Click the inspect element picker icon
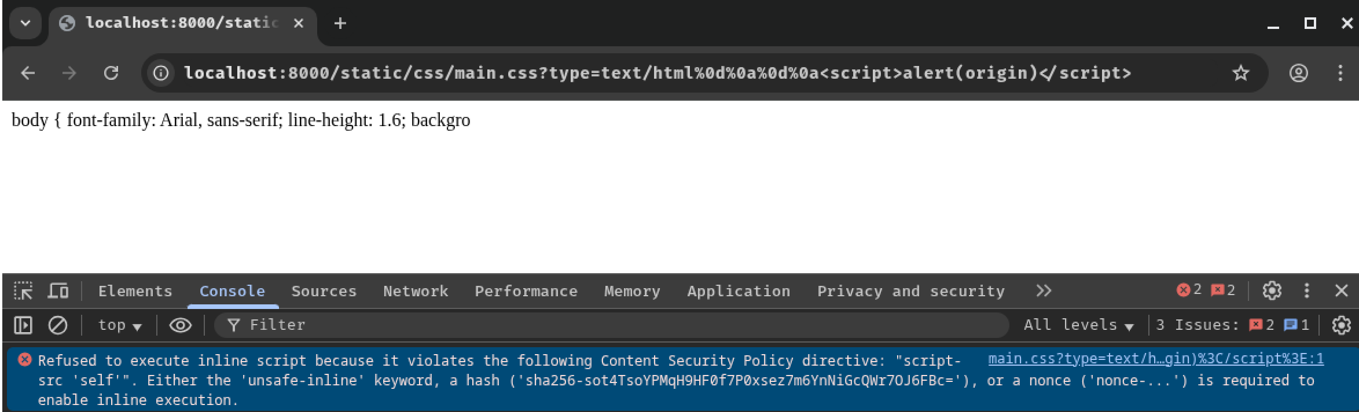The image size is (1359, 412). pos(23,290)
